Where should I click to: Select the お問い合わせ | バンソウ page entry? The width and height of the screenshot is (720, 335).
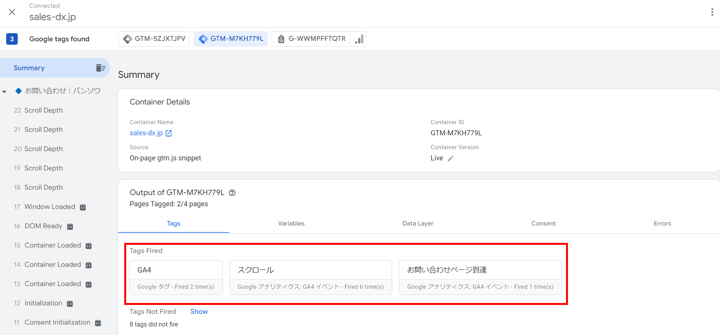pos(63,91)
